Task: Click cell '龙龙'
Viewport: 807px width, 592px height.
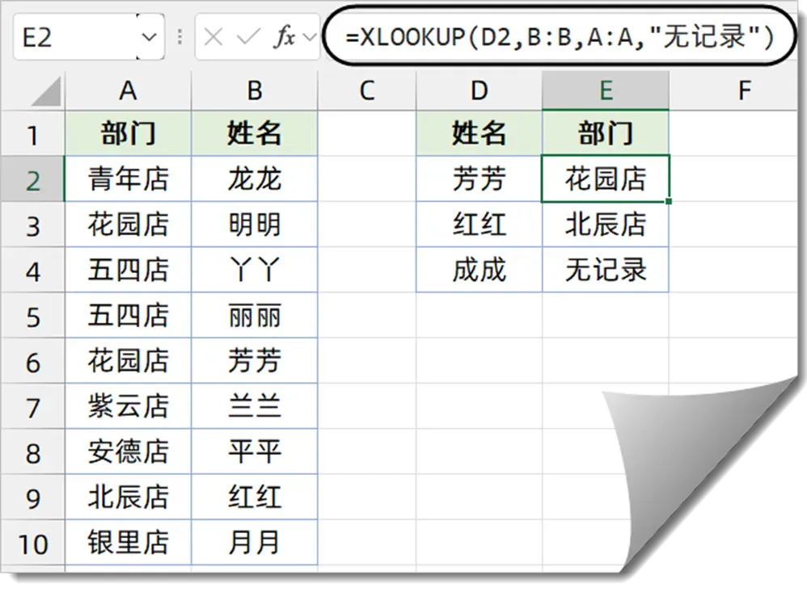Action: tap(254, 178)
